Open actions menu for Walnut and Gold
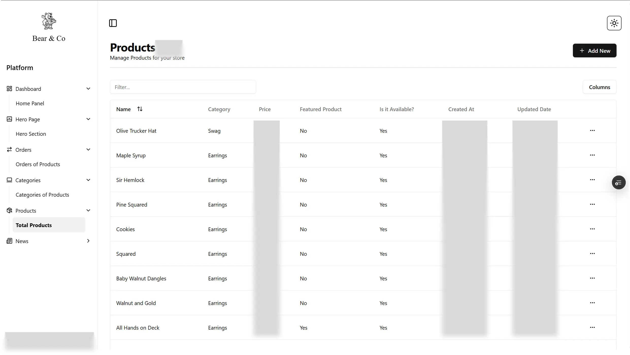This screenshot has width=630, height=355. (592, 303)
